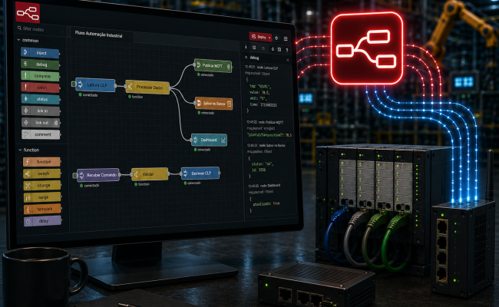Click the 'status: ok' debug line
Viewport: 499px width, 307px height.
click(x=263, y=163)
